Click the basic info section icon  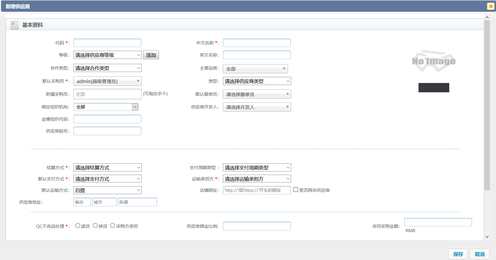14,25
